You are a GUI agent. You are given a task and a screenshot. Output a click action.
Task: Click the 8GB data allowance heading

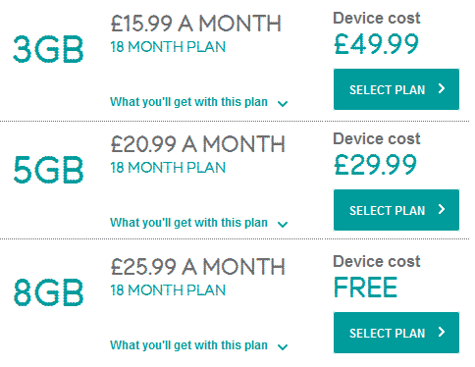point(48,292)
